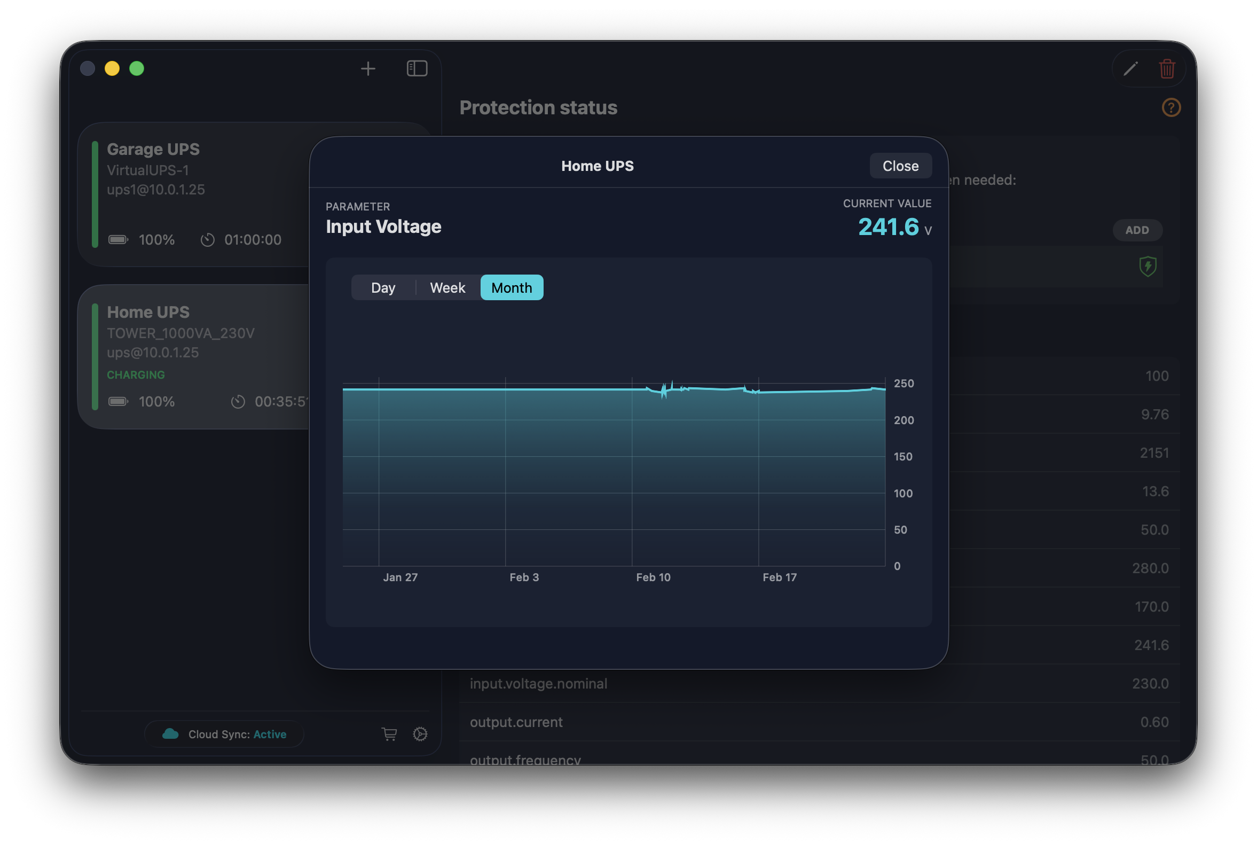Click the output.current row

[x=819, y=722]
